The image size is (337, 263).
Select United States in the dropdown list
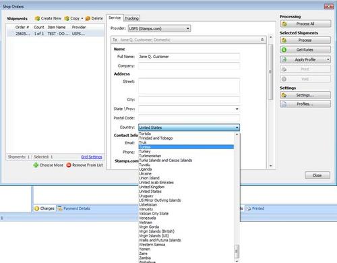point(186,192)
